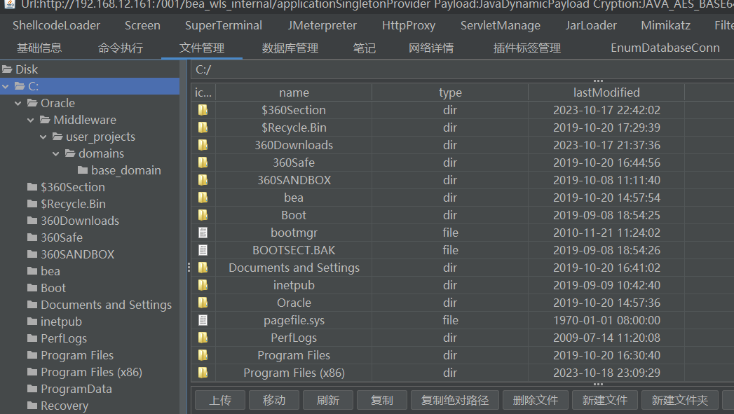Screen dimensions: 734x414
Task: Click the folder icon beside Oracle in table
Action: coord(203,303)
